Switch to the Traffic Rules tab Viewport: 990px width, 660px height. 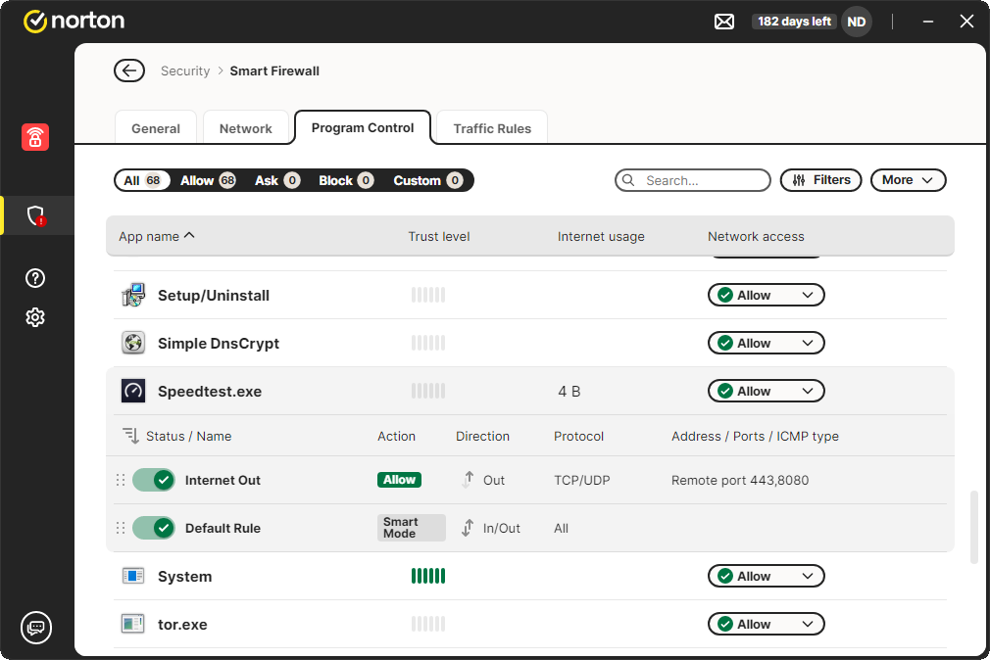pos(492,128)
